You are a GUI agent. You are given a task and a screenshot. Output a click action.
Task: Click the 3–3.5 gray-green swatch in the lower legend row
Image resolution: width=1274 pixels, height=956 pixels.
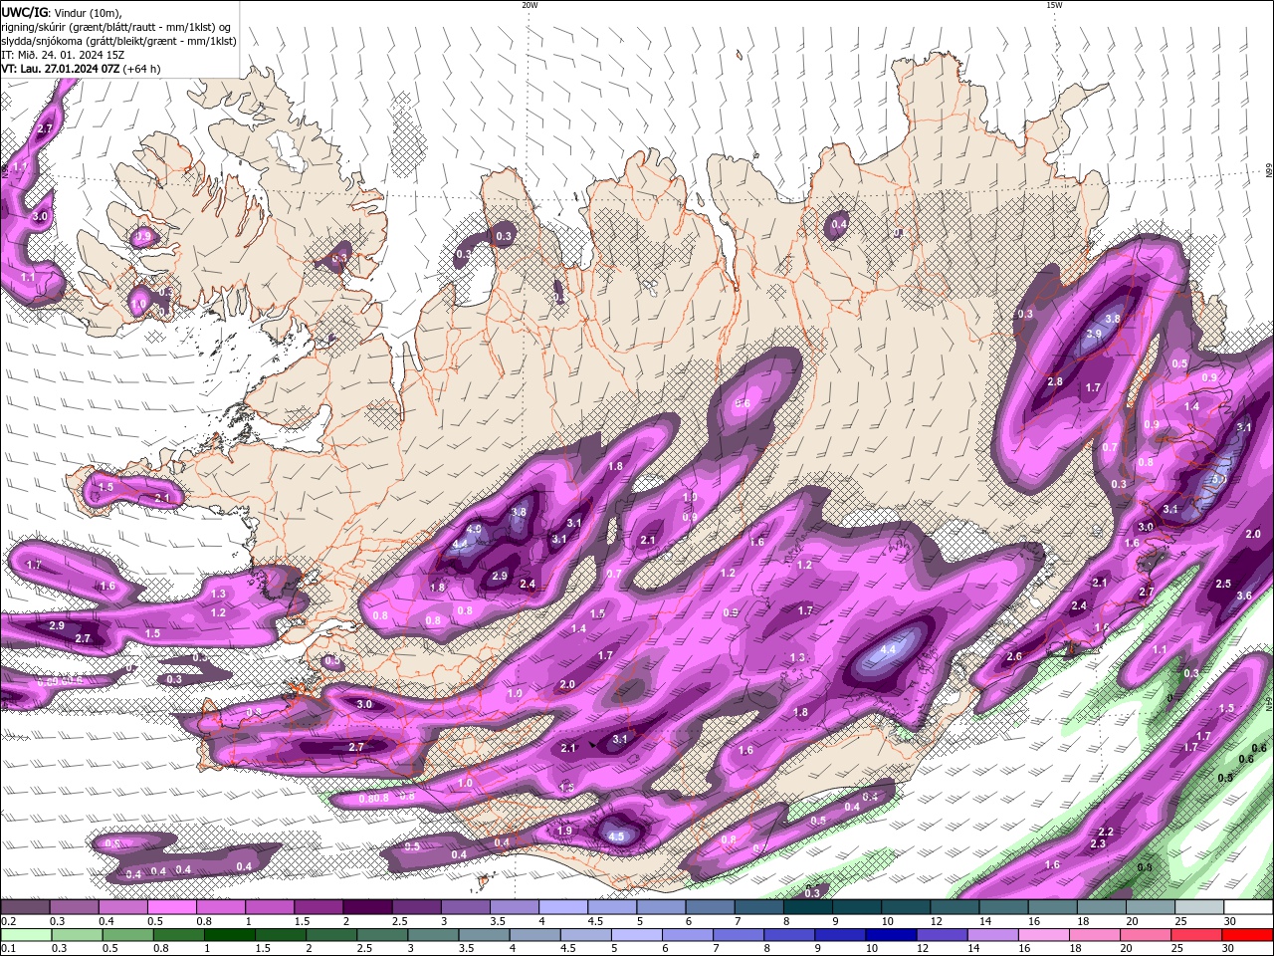[x=433, y=935]
